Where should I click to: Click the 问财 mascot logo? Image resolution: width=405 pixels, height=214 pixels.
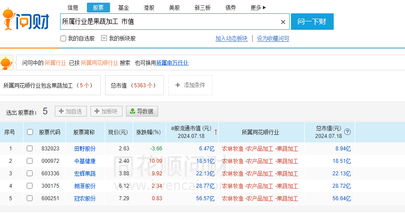click(x=26, y=19)
